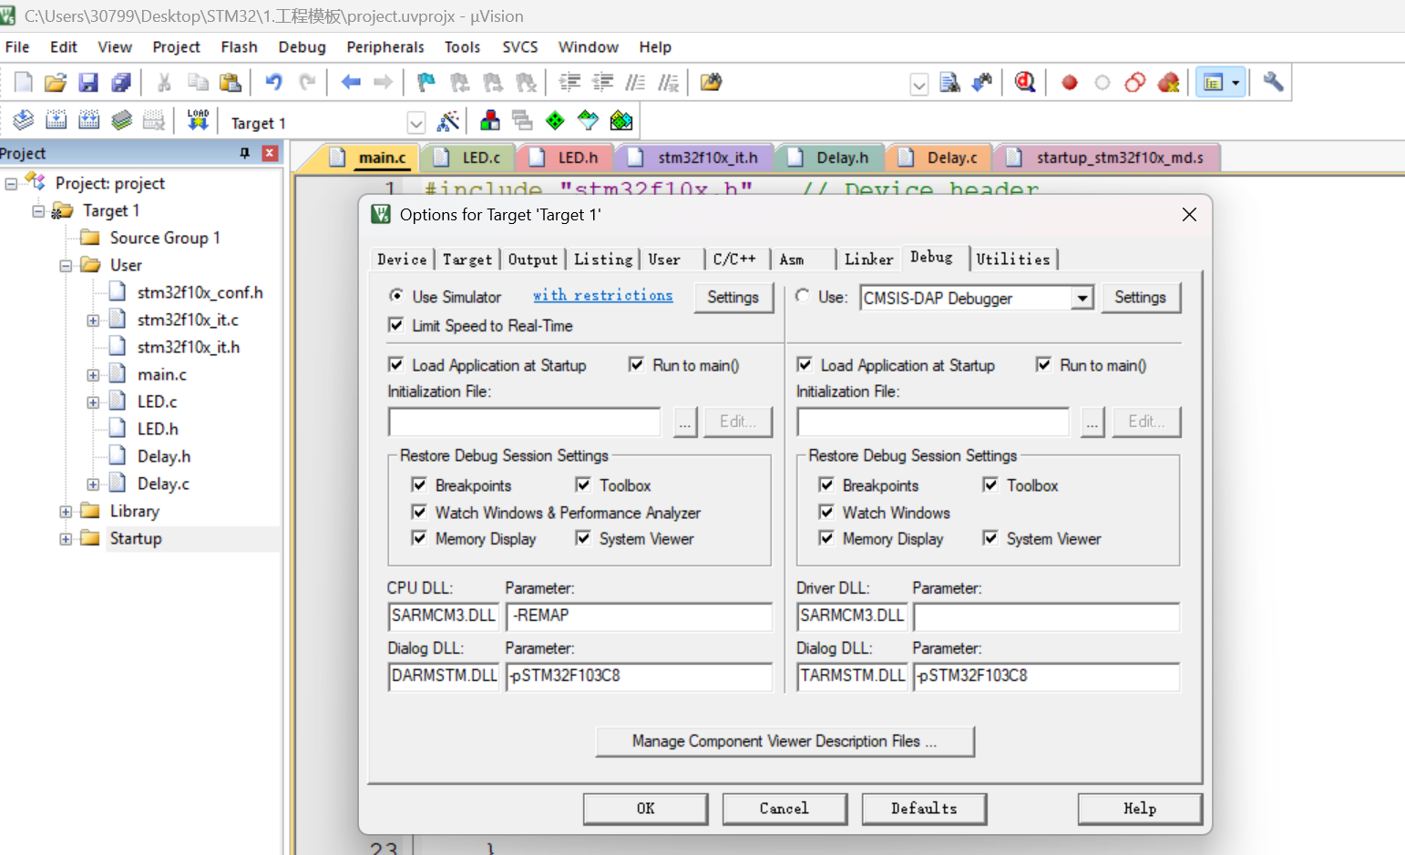Toggle simulator Load Application at Startup checkbox
The height and width of the screenshot is (855, 1405).
396,364
